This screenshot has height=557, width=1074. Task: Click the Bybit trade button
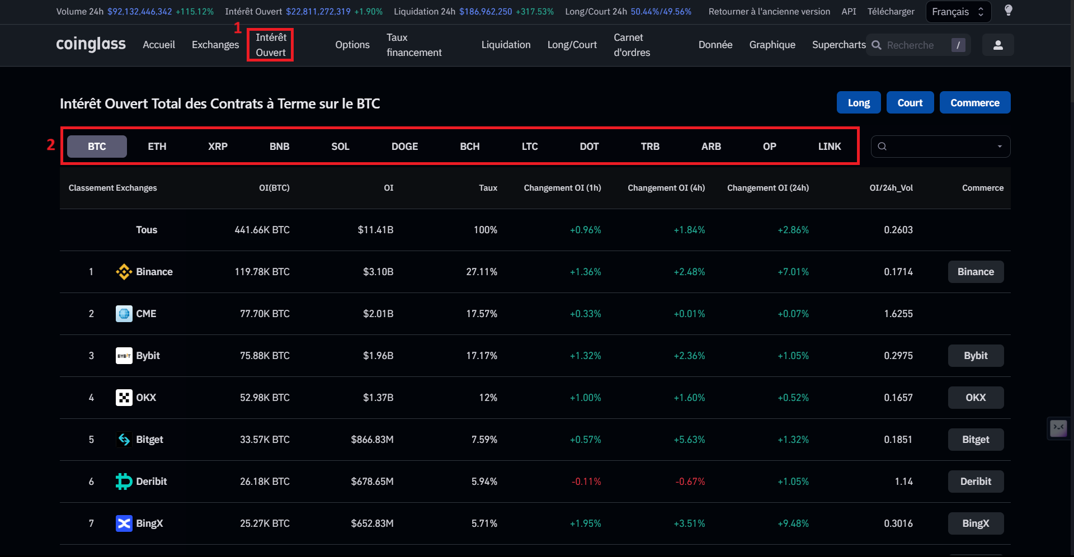[x=976, y=356]
